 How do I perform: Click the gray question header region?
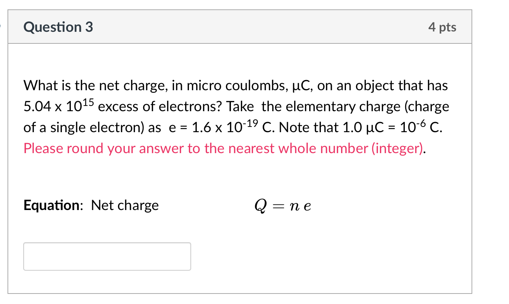(240, 27)
